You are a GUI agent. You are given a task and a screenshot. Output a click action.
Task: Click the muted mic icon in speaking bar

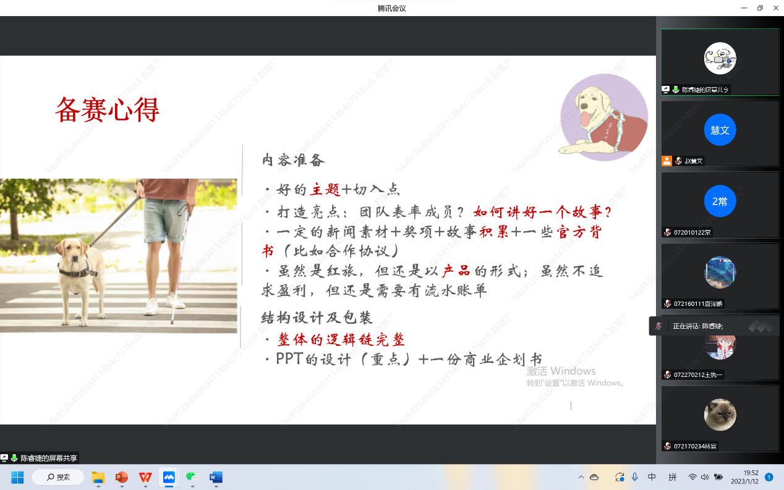click(x=659, y=326)
